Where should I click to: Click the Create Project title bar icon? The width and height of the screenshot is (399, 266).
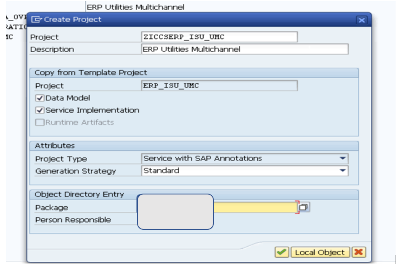tap(38, 19)
